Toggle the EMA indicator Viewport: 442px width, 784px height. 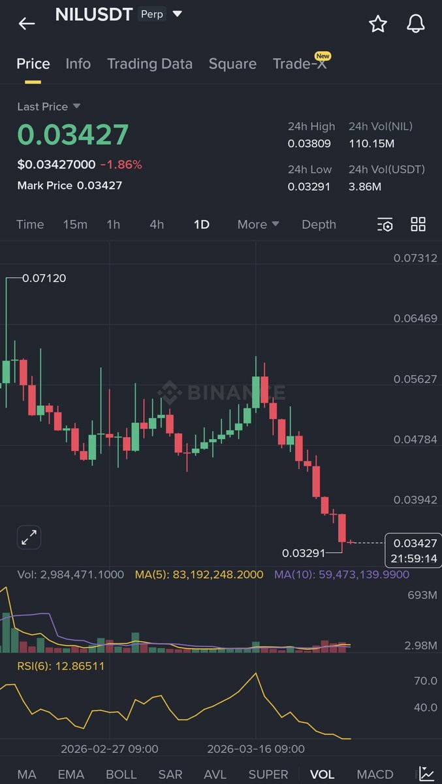(x=71, y=774)
